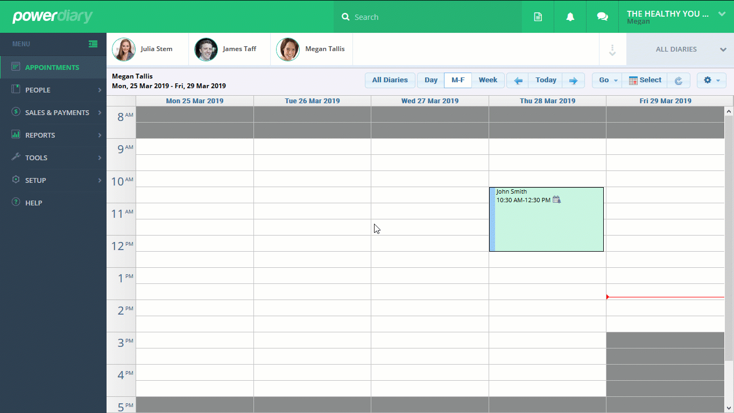
Task: Click the red current-time marker on Friday
Action: point(665,297)
